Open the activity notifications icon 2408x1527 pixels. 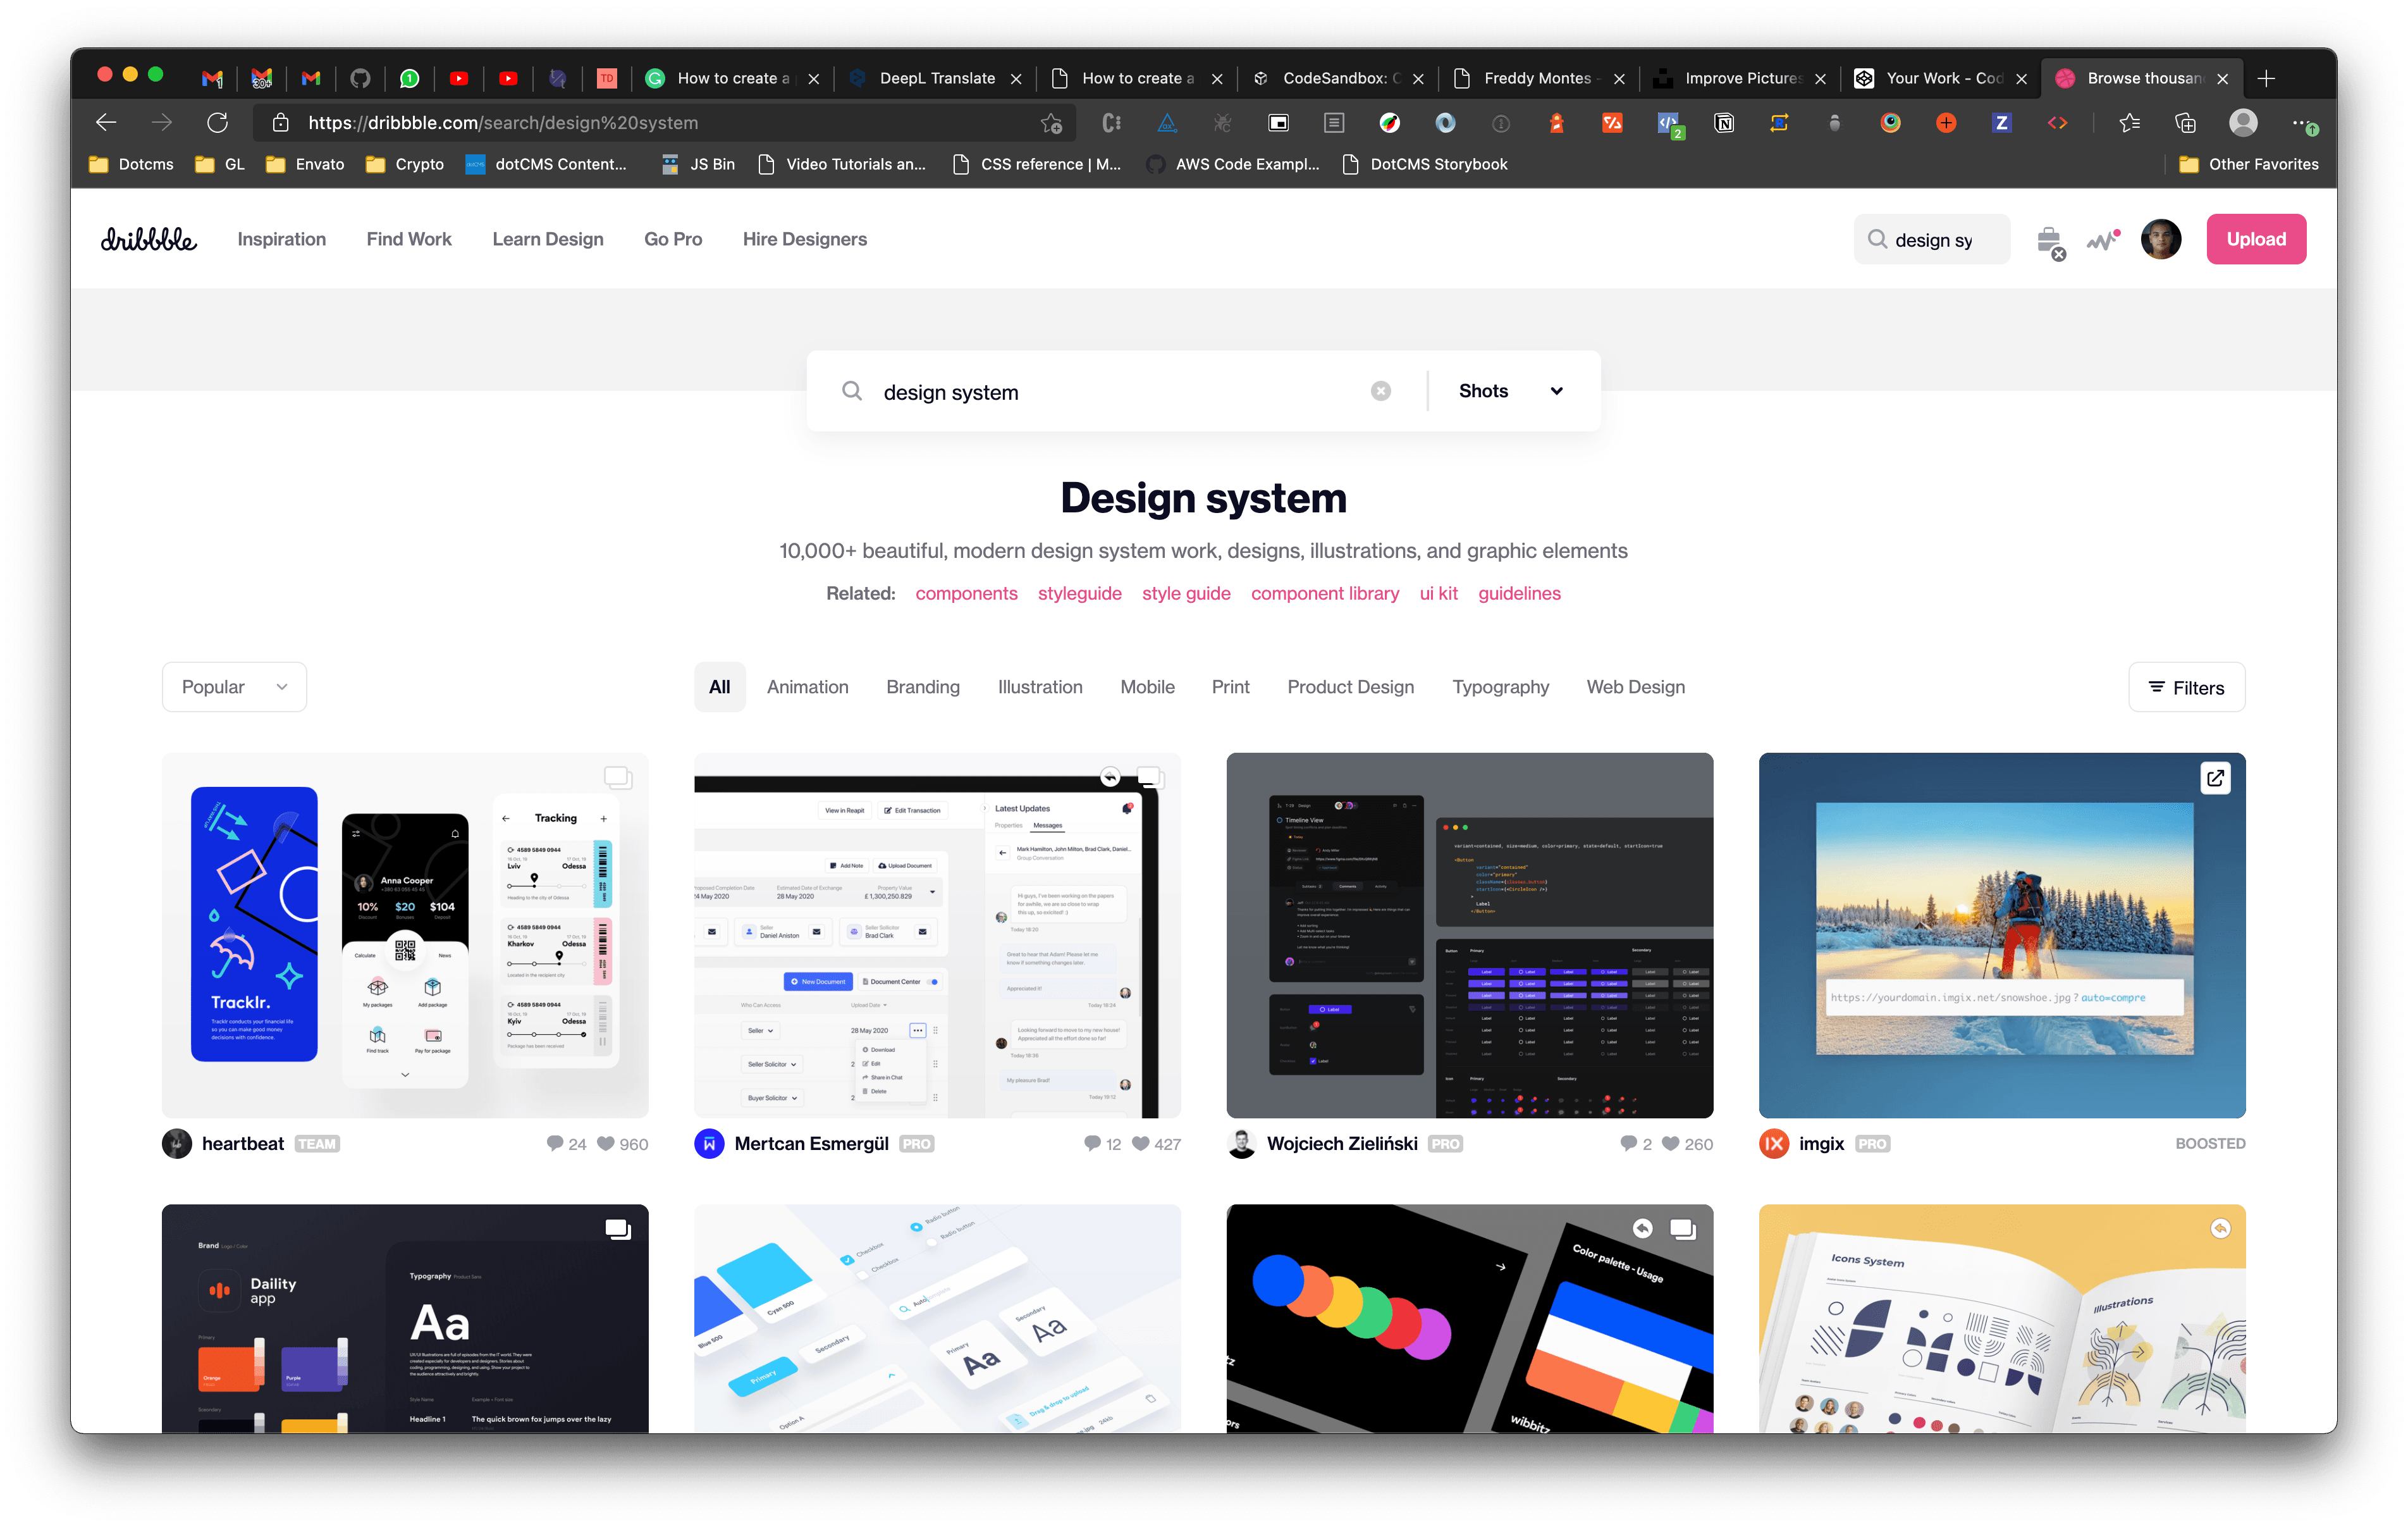tap(2102, 240)
